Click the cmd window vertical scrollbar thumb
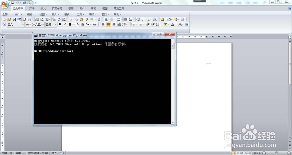Image resolution: width=292 pixels, height=155 pixels. pyautogui.click(x=173, y=46)
